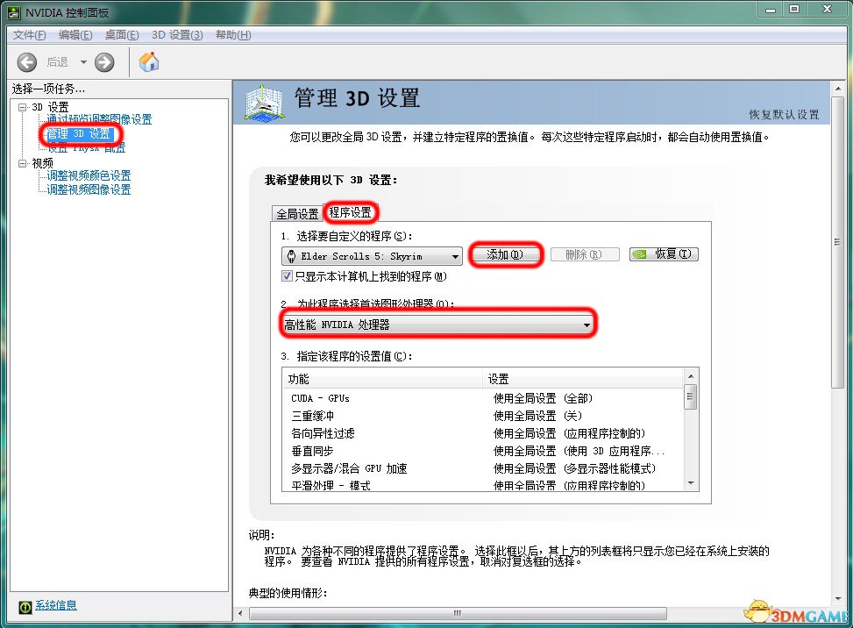Collapse the 3D 设置 tree node
The image size is (853, 628).
coord(22,107)
